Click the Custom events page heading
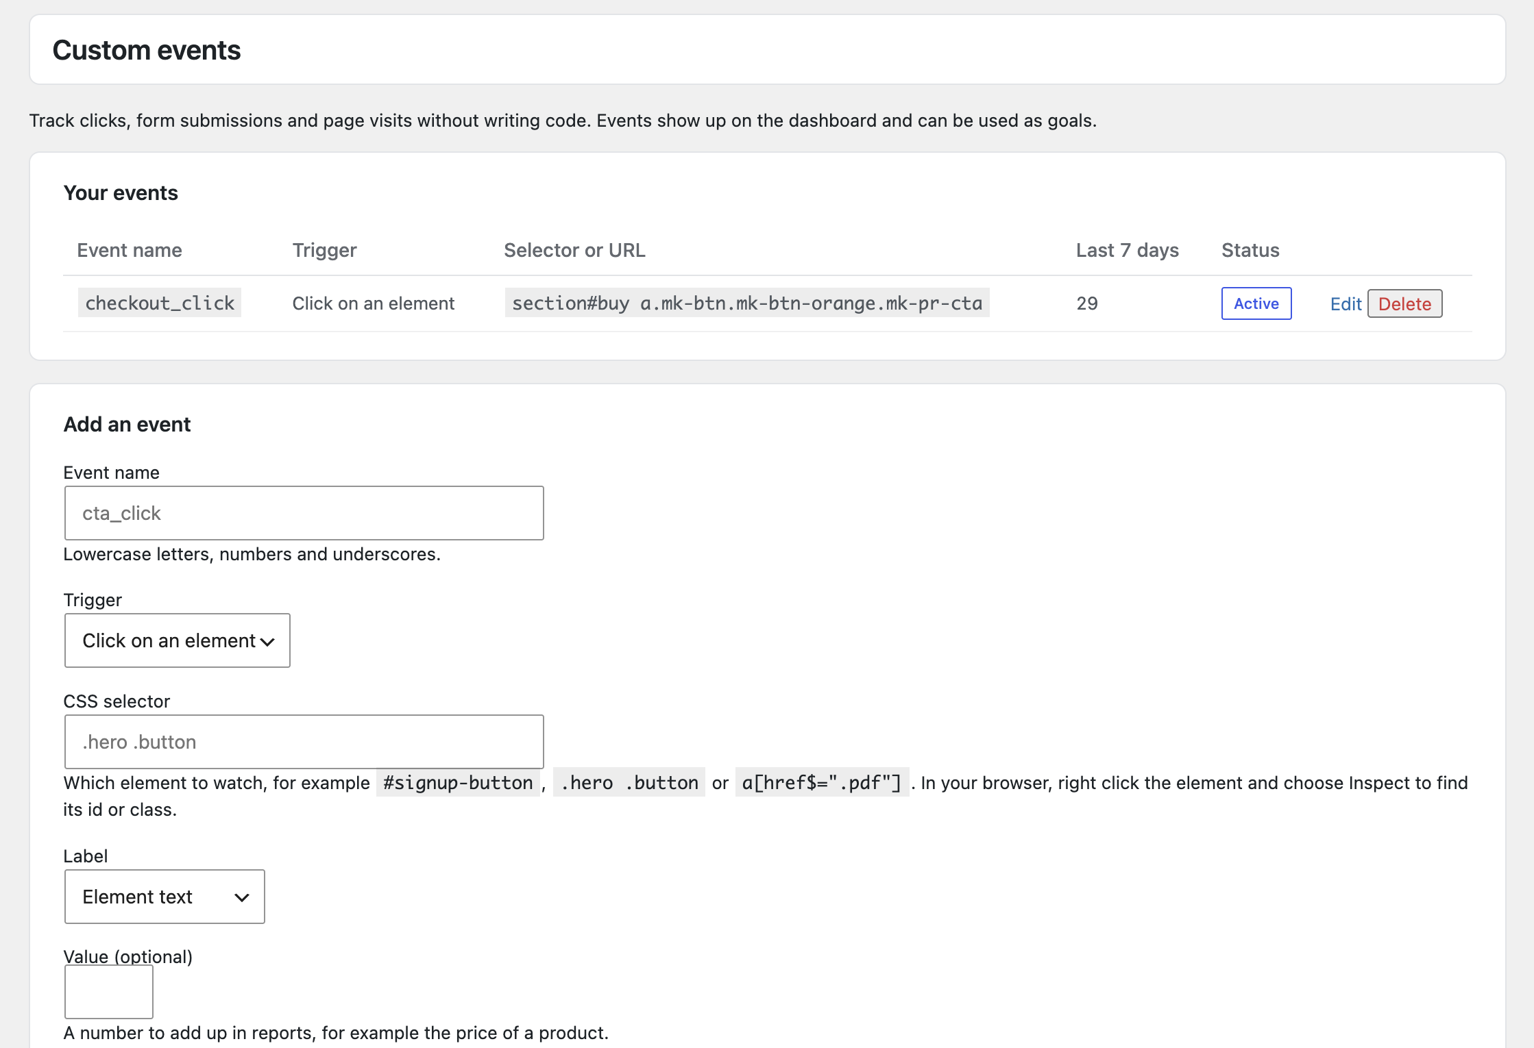The height and width of the screenshot is (1048, 1534). [147, 50]
